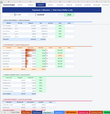Click the Paycheck 1 Allocator title banner

(x=52, y=10)
